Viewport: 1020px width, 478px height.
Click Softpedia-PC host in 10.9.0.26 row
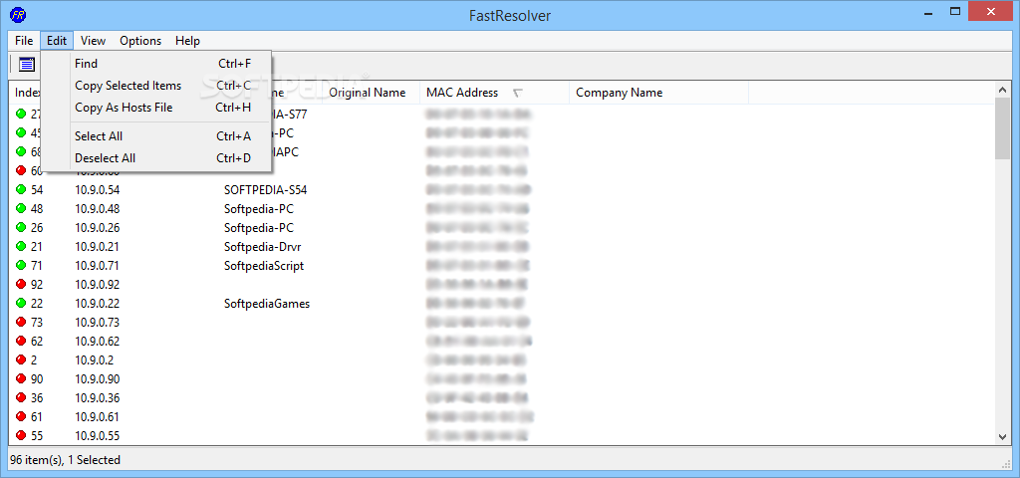point(259,228)
